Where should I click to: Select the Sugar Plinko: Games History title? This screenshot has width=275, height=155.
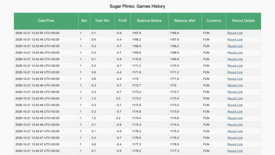137,6
